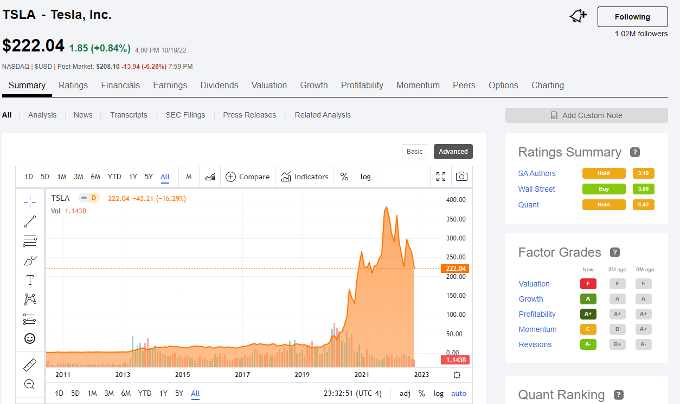Click the Revisions factor grade link
680x404 pixels.
point(535,344)
